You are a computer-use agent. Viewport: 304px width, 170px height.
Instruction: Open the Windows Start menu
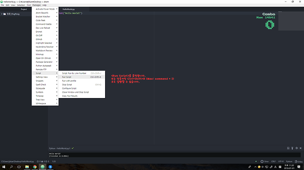pos(4,167)
